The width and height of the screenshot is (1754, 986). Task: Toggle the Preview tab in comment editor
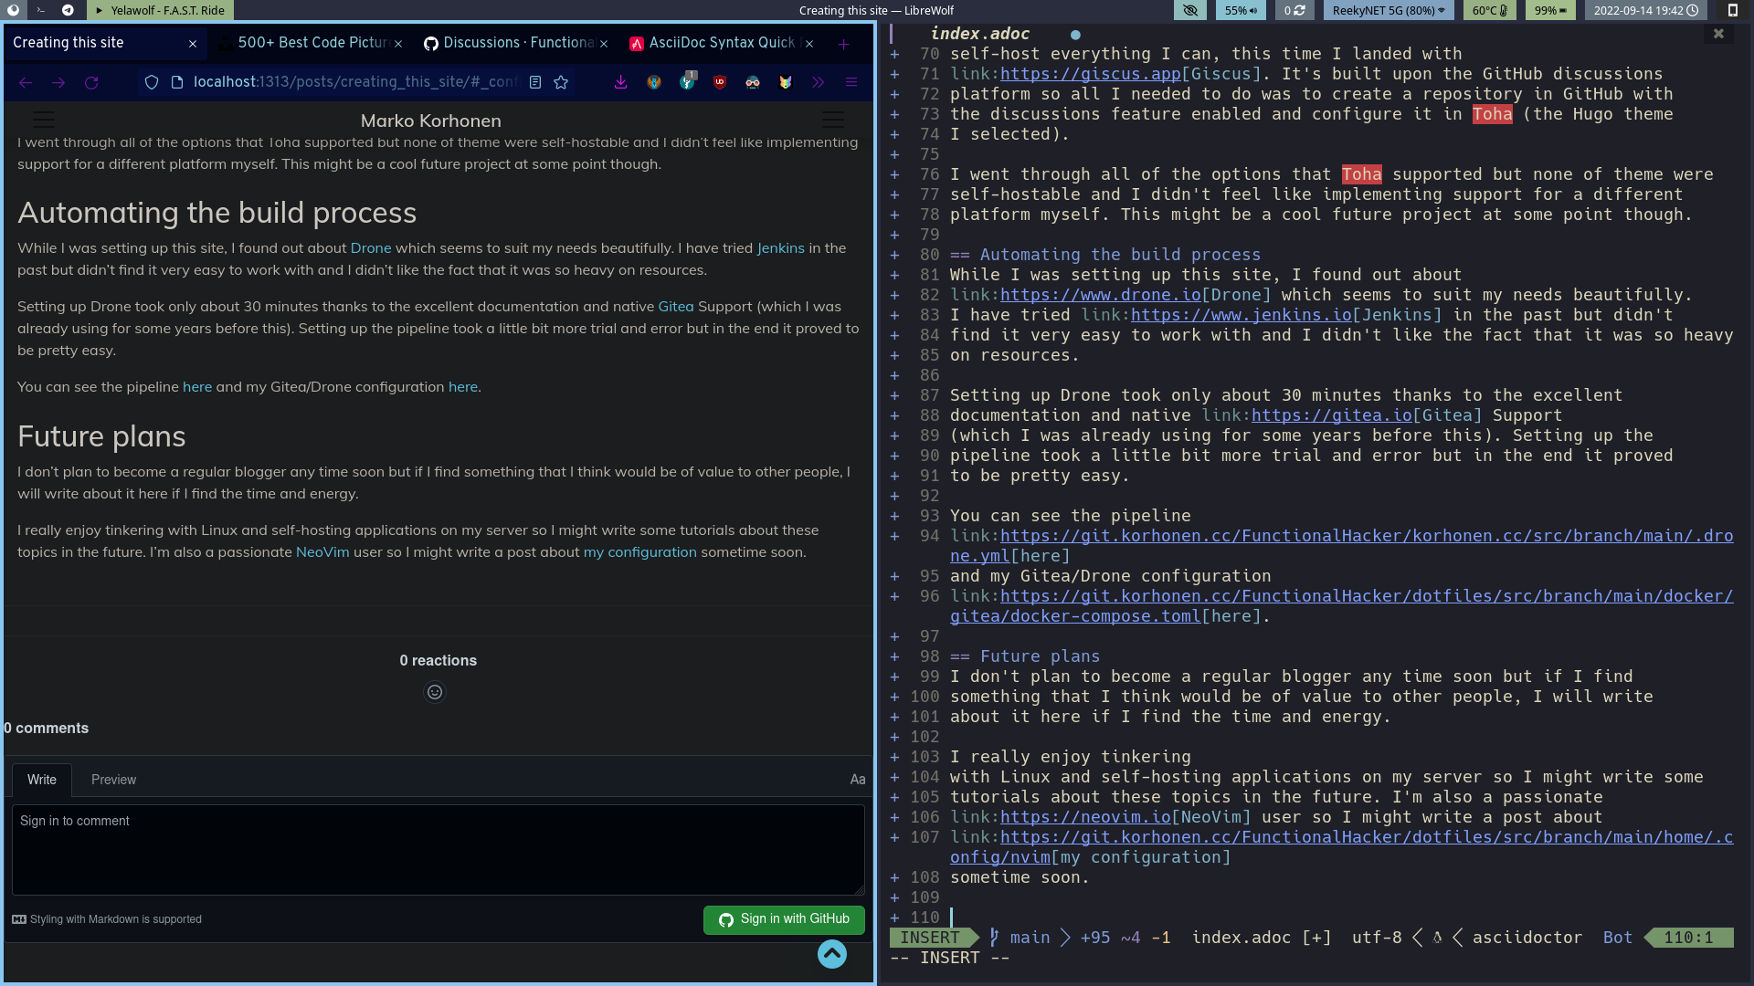113,779
